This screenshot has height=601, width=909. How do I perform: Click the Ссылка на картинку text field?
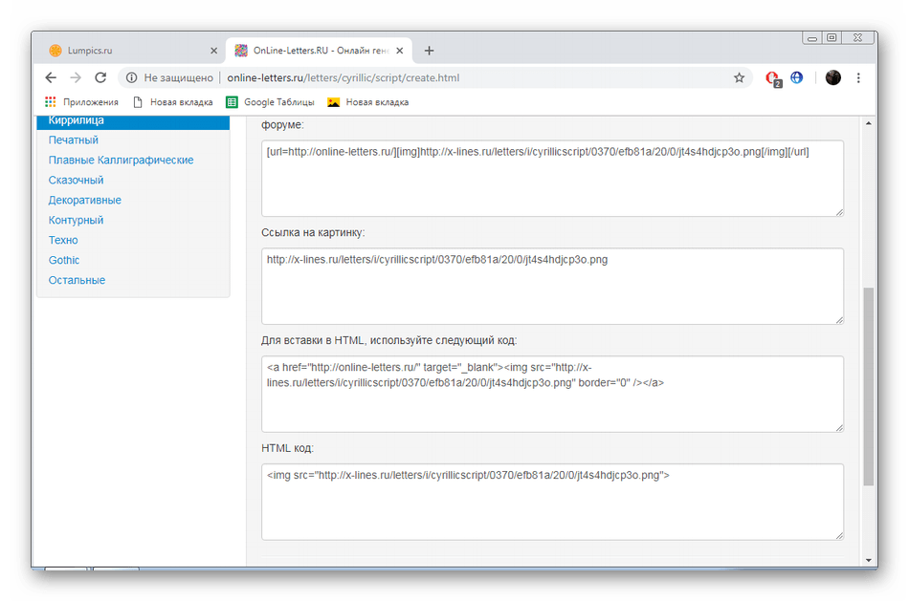click(552, 286)
